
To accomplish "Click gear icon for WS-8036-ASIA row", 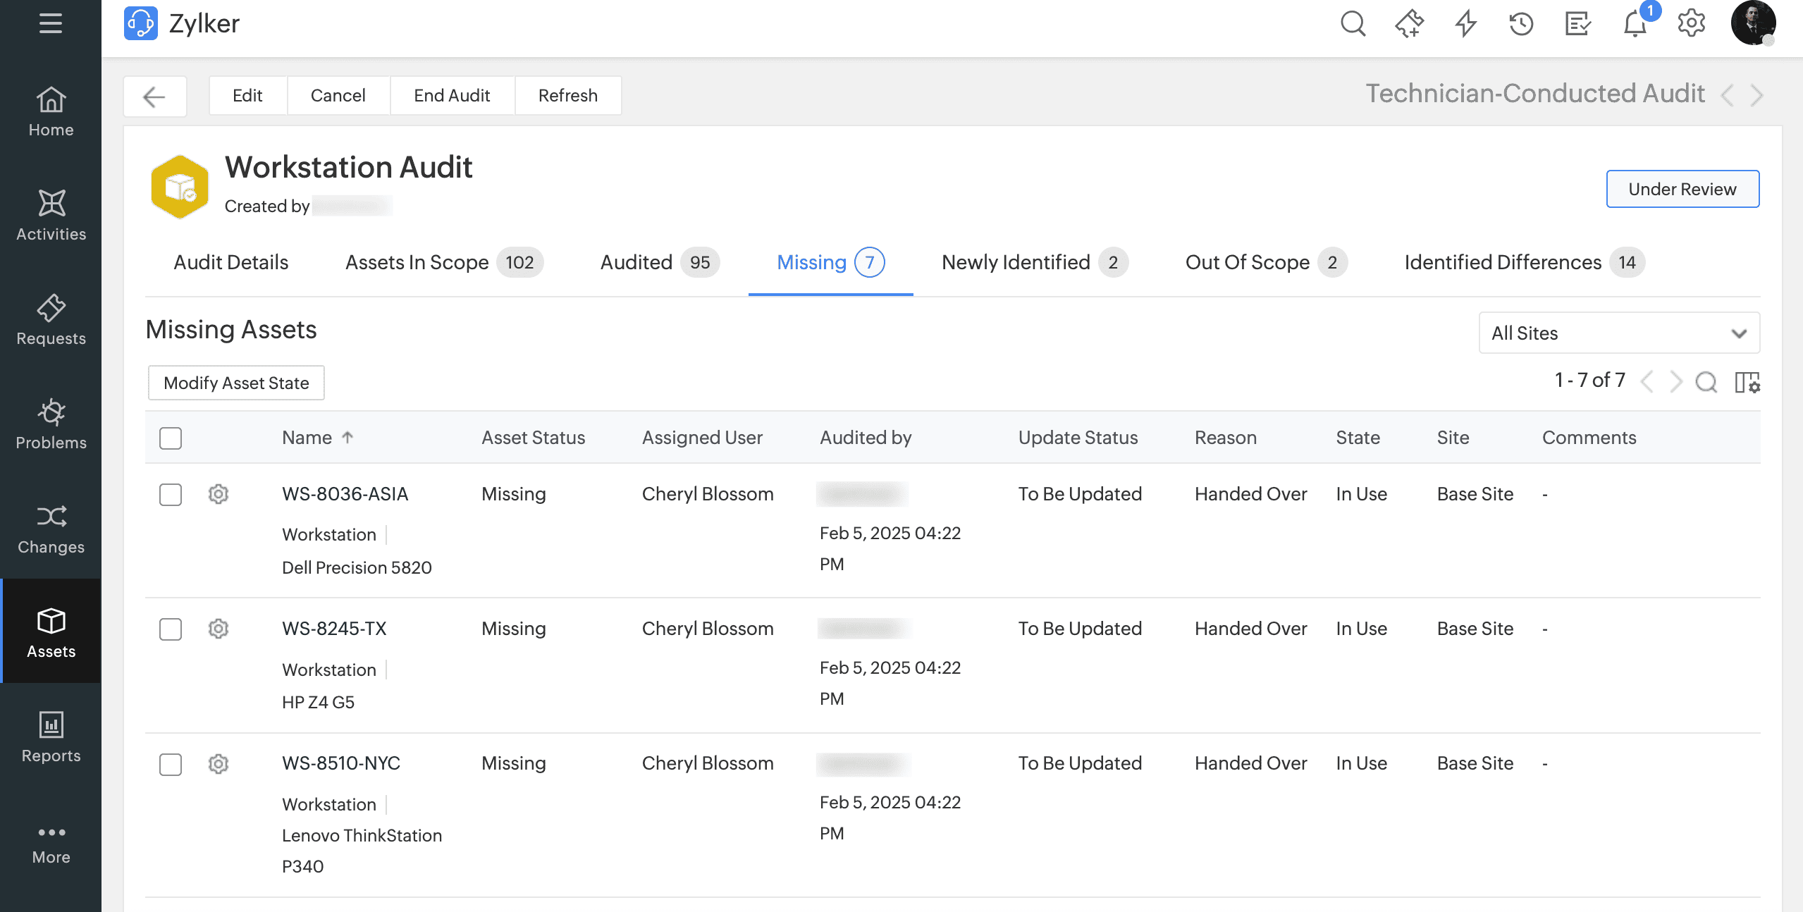I will coord(219,494).
